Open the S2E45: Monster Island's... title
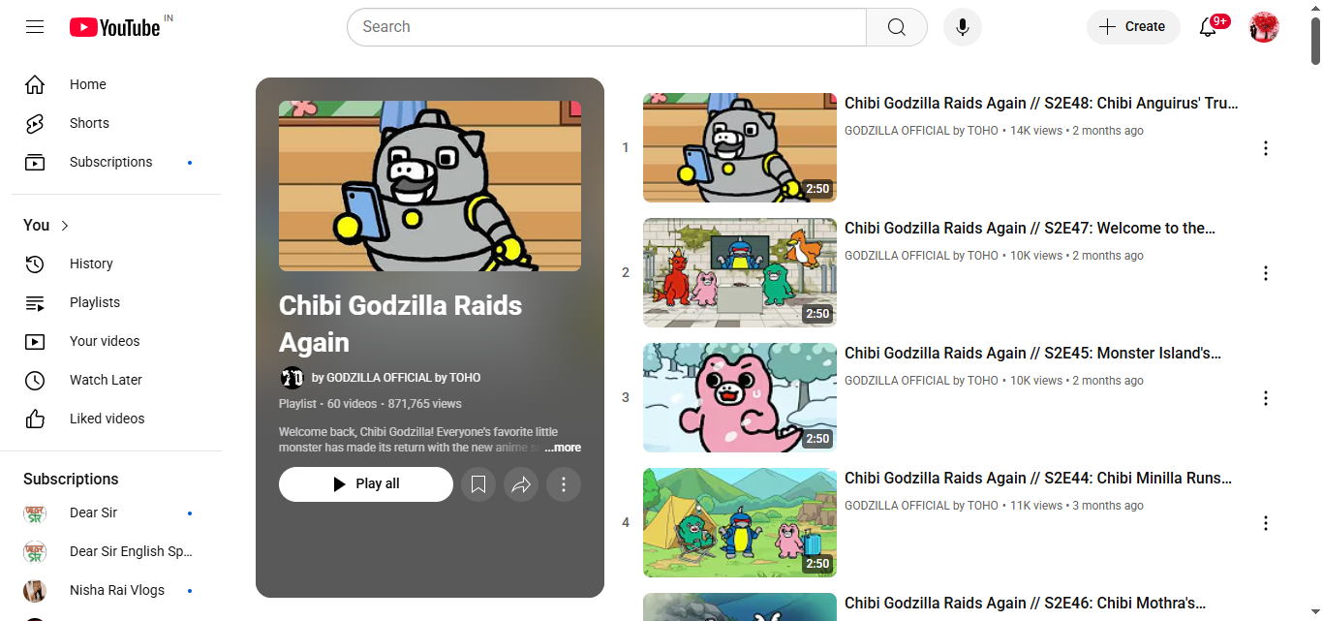This screenshot has width=1323, height=621. (1032, 354)
